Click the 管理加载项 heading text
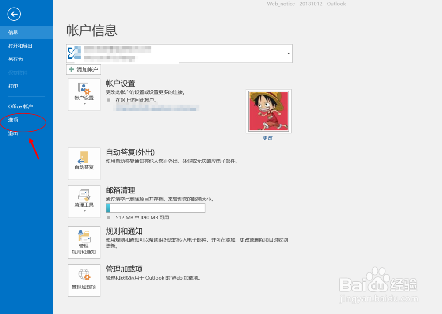This screenshot has height=314, width=442. click(124, 269)
